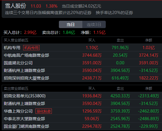Select the 机构专用 seat name
This screenshot has width=162, height=131.
12,48
